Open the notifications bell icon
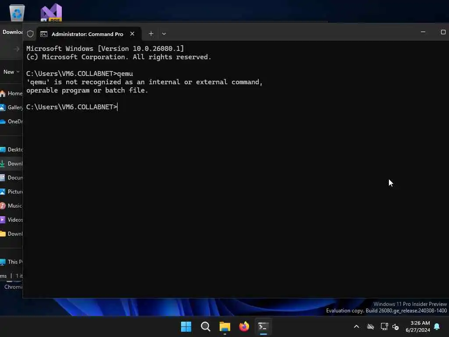 tap(437, 326)
